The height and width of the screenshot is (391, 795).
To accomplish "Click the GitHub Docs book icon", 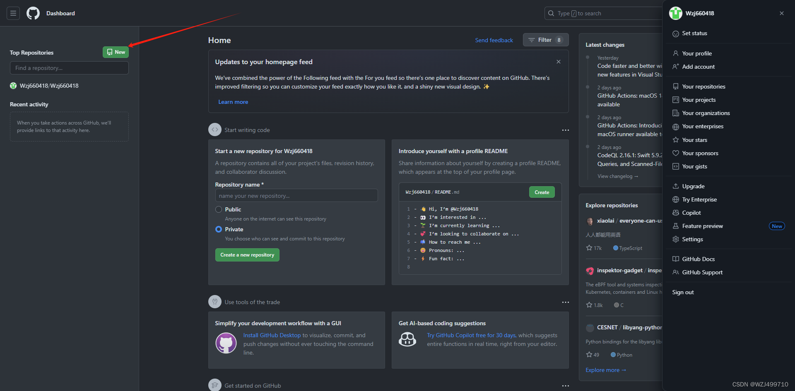I will tap(676, 259).
